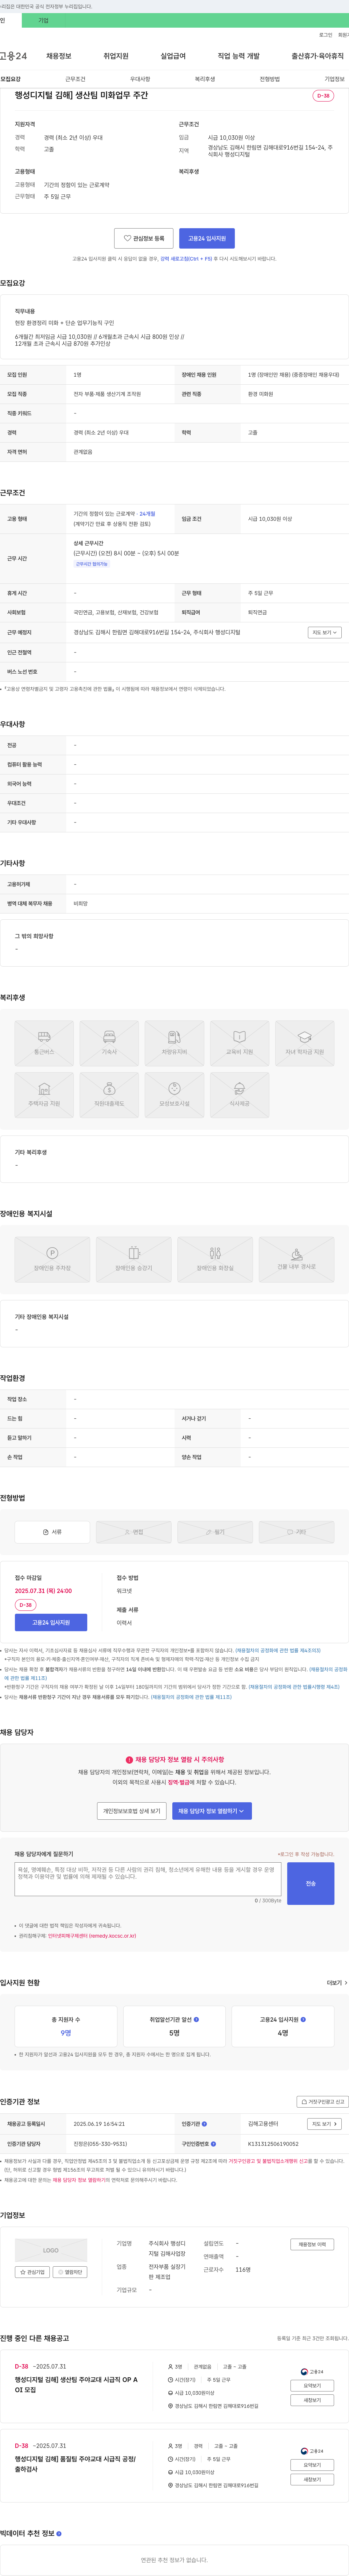
Task: Open 채용절차의 공정화에 관한 법률 제11조 link
Action: coord(191,1697)
